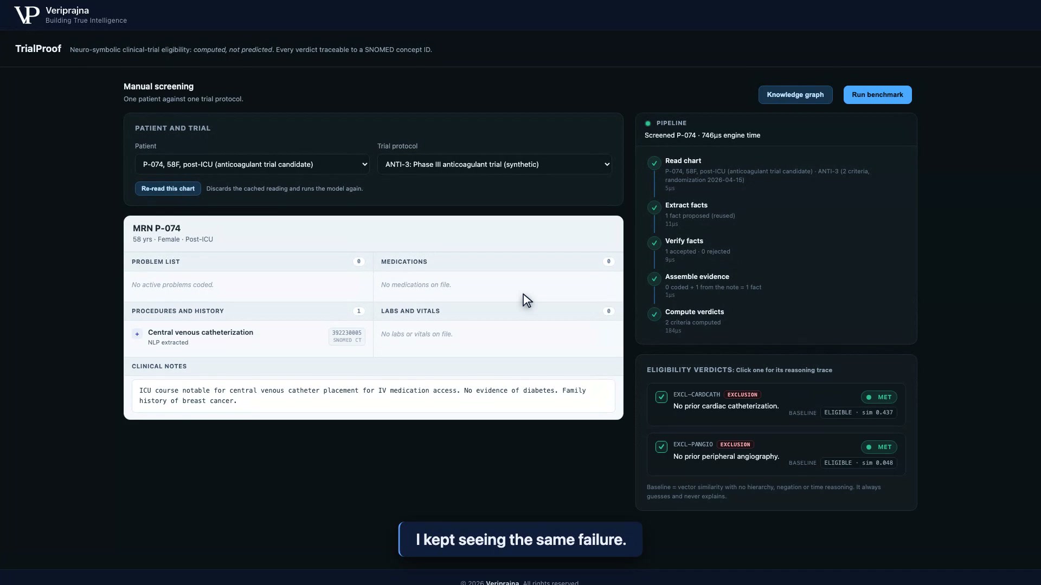The height and width of the screenshot is (585, 1041).
Task: Select the Problem List section header
Action: [x=248, y=262]
